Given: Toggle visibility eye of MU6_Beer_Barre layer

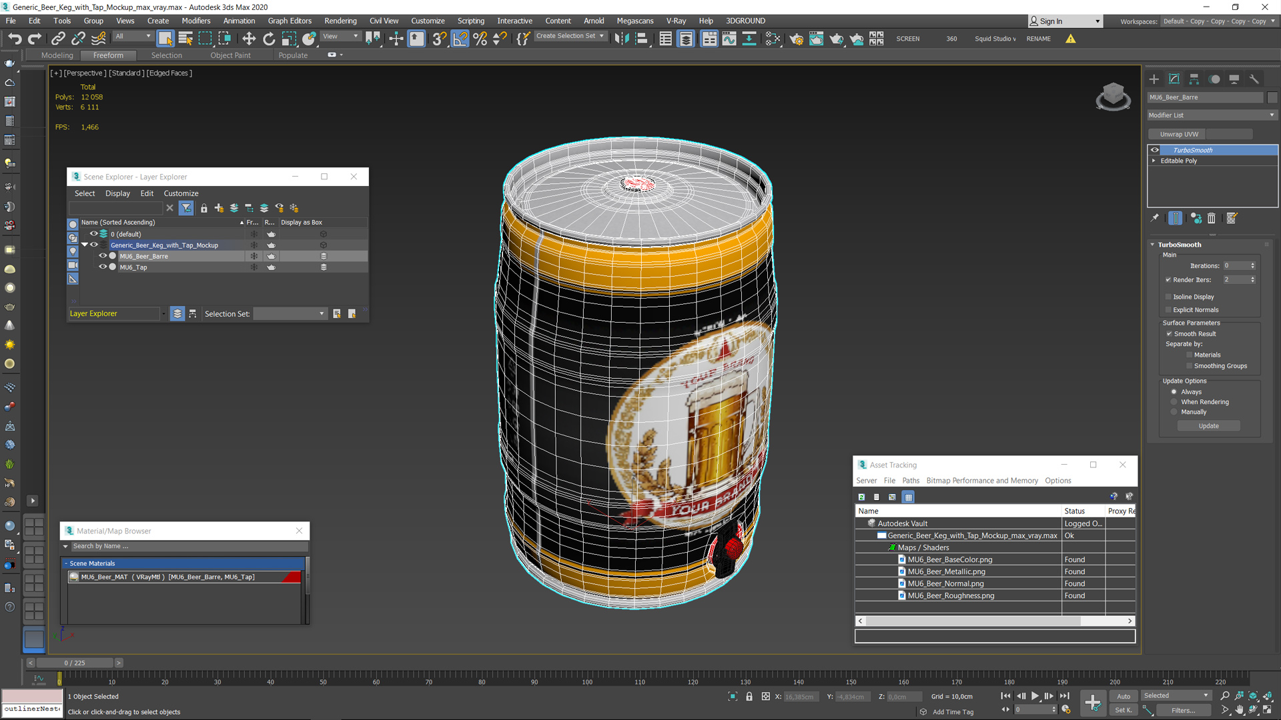Looking at the screenshot, I should [103, 256].
